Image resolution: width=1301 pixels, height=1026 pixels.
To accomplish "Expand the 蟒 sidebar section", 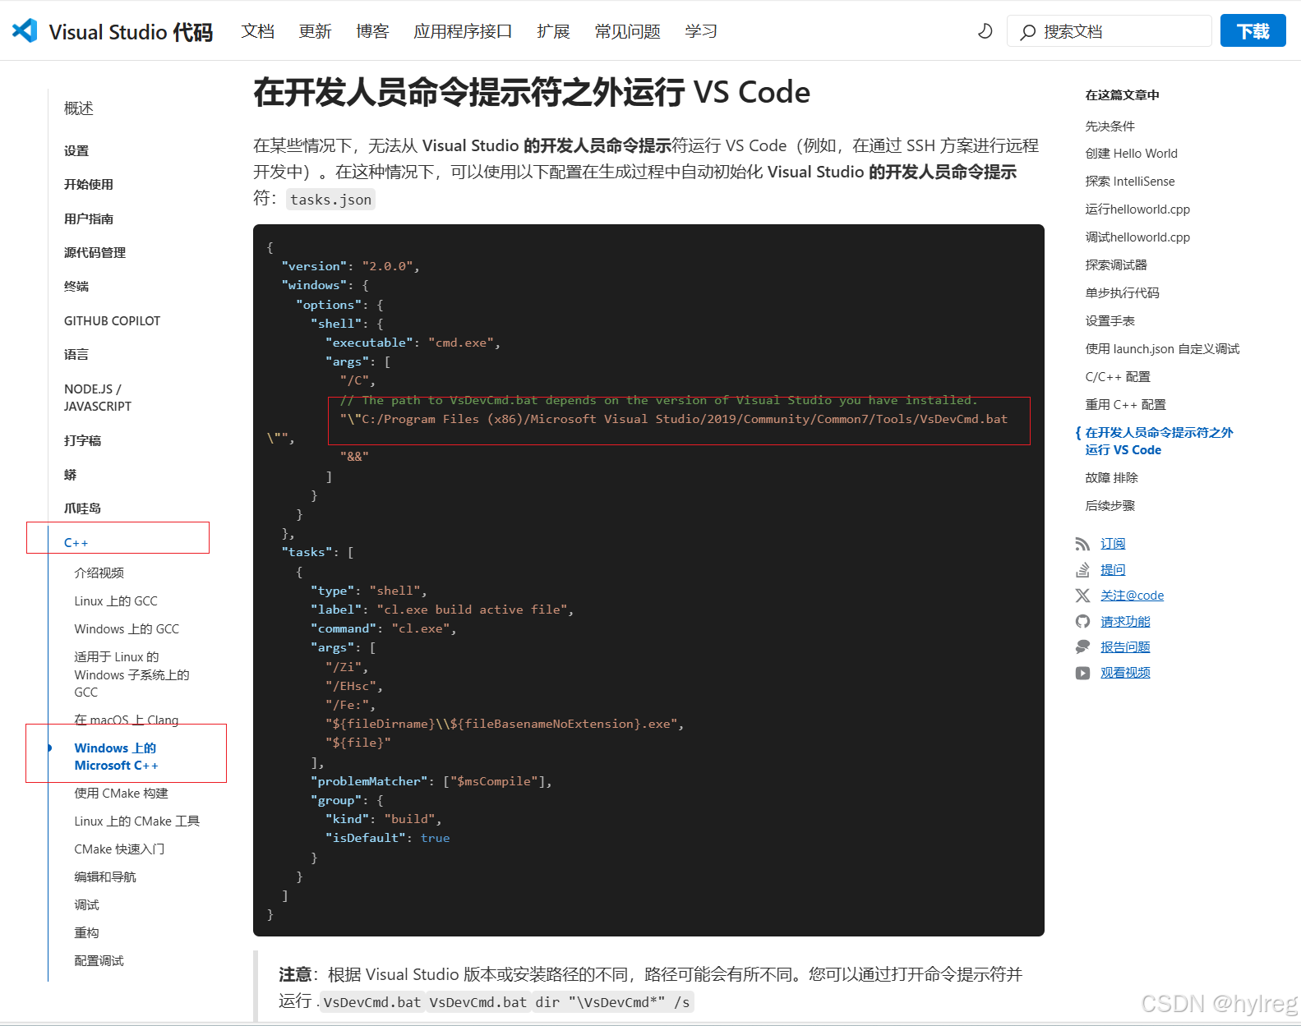I will point(71,475).
